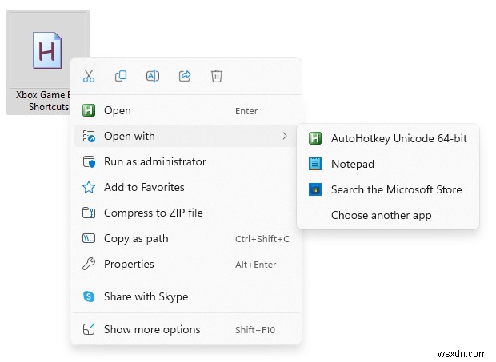Image resolution: width=496 pixels, height=362 pixels.
Task: Click the green AutoHotkey icon beside Open
Action: (89, 110)
